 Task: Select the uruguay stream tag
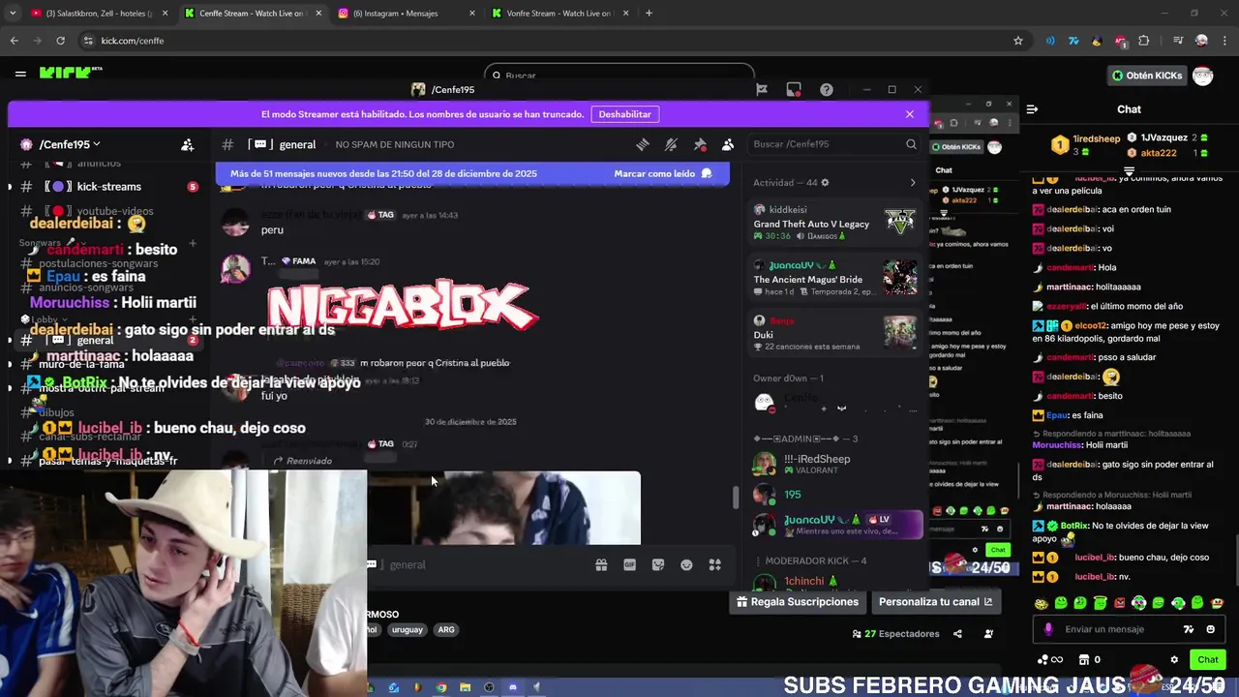(407, 629)
